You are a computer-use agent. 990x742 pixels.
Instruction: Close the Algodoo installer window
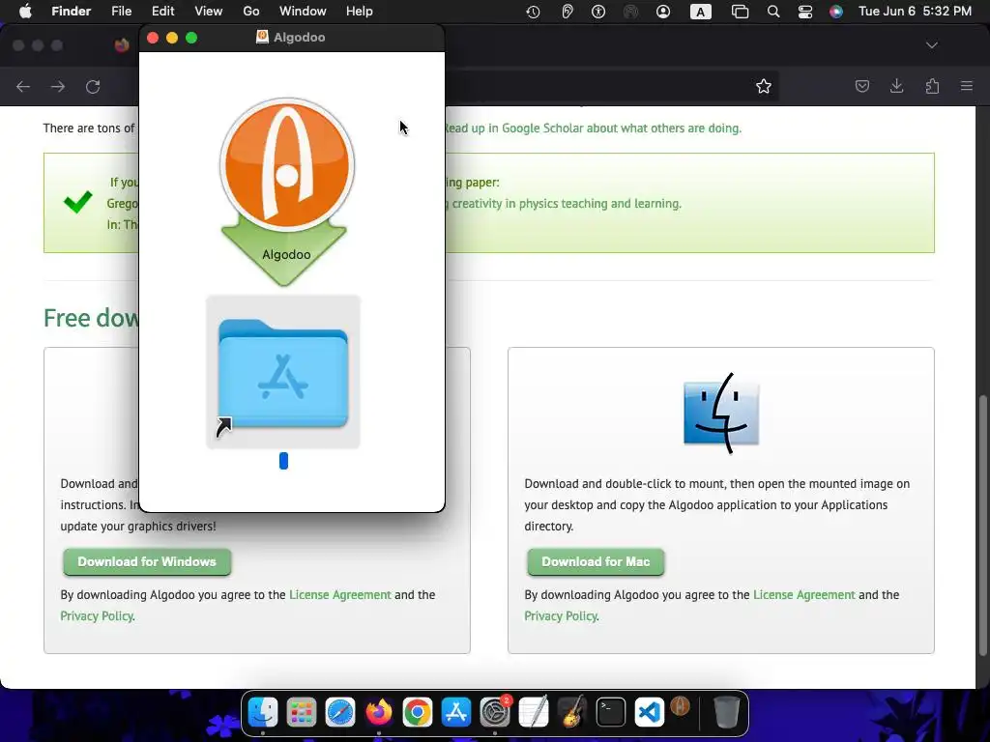(153, 38)
